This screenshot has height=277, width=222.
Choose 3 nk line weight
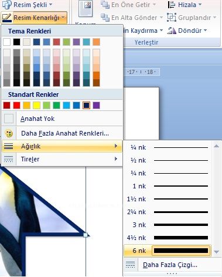(x=168, y=225)
